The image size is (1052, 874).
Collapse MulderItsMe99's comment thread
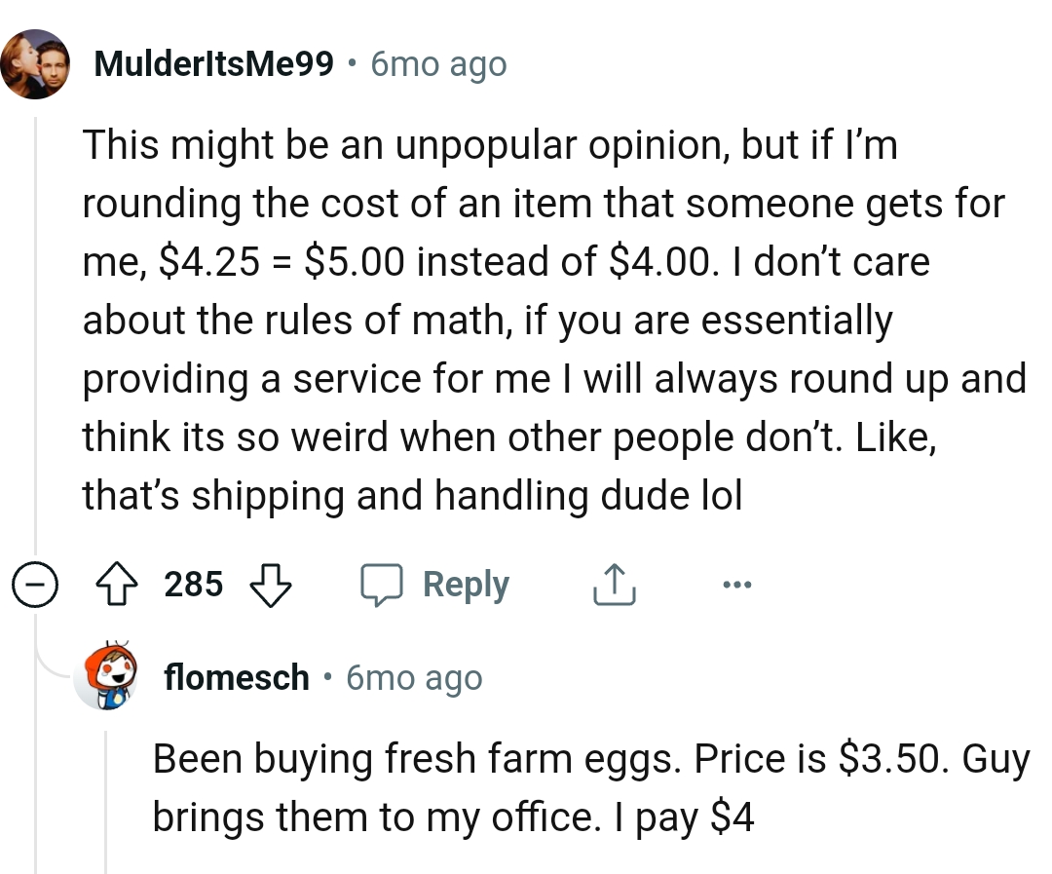(x=35, y=584)
